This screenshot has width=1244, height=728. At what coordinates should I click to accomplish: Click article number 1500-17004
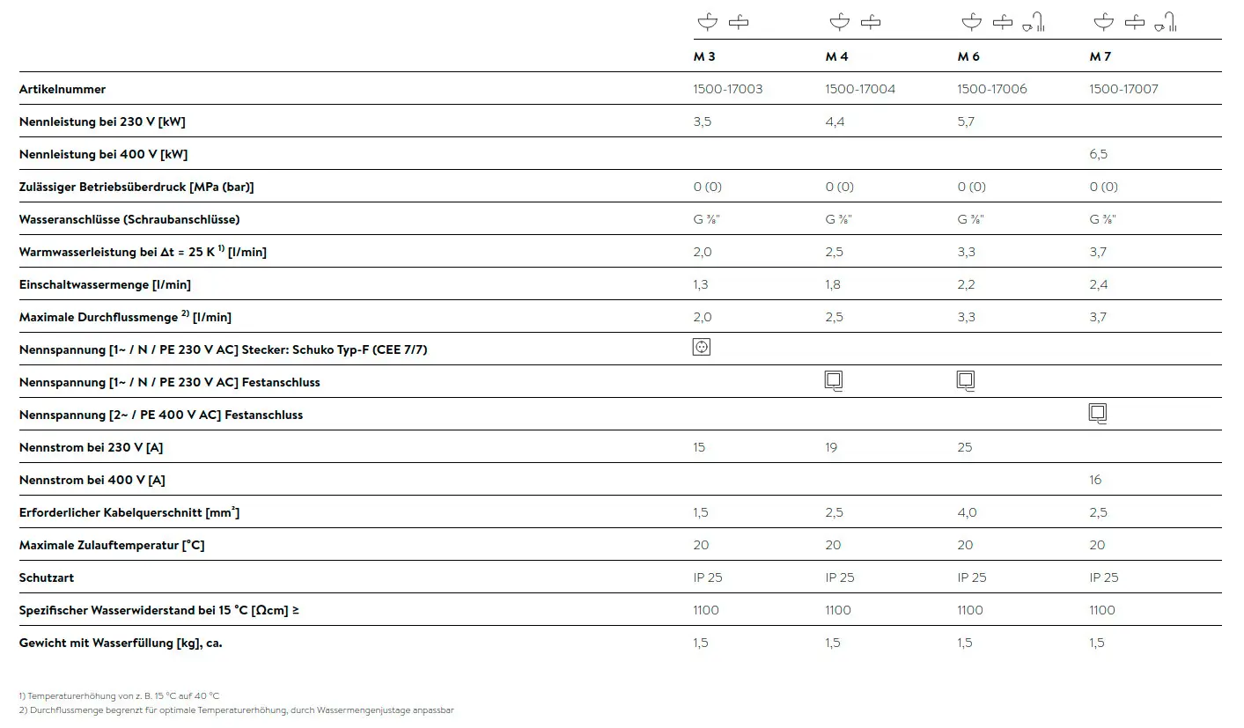pyautogui.click(x=860, y=89)
